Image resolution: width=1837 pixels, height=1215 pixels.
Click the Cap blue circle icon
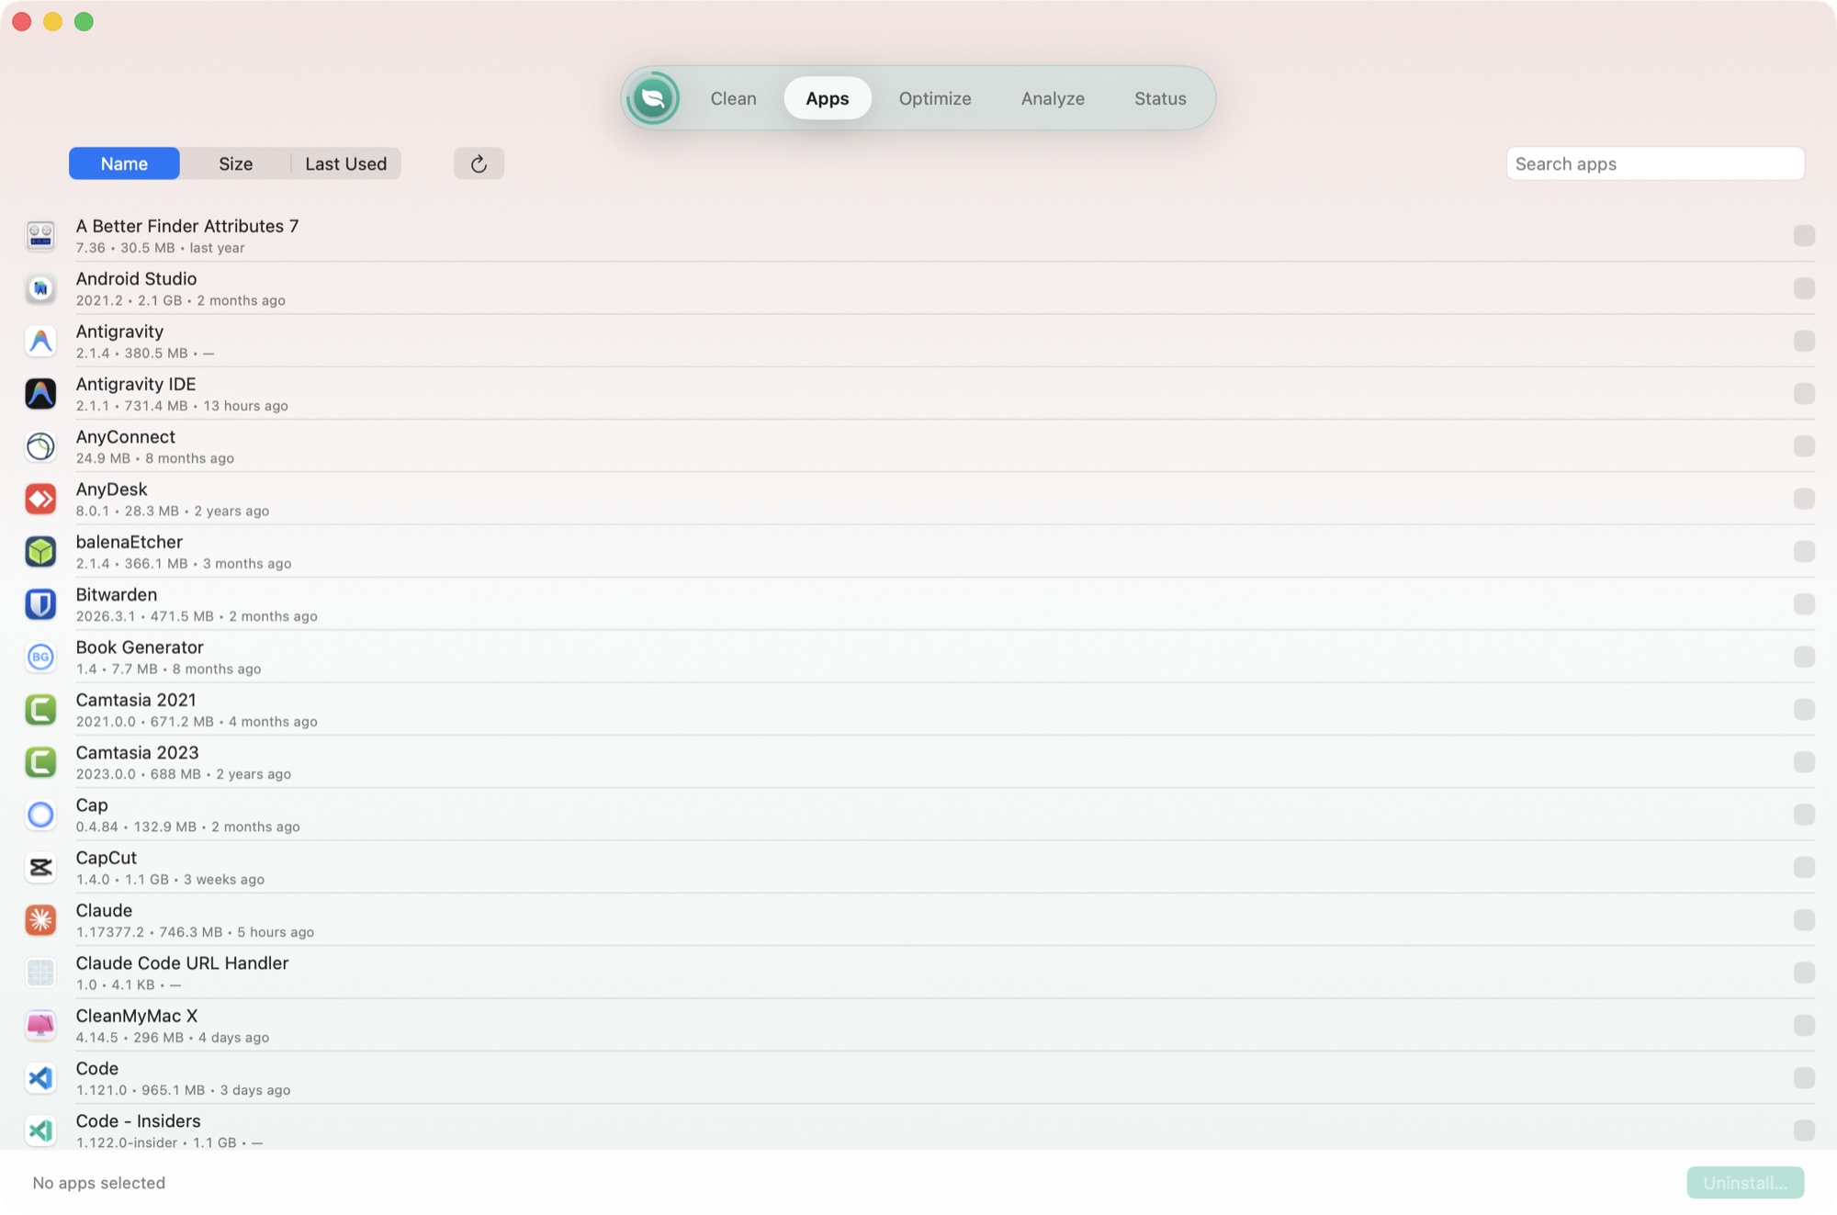(40, 815)
